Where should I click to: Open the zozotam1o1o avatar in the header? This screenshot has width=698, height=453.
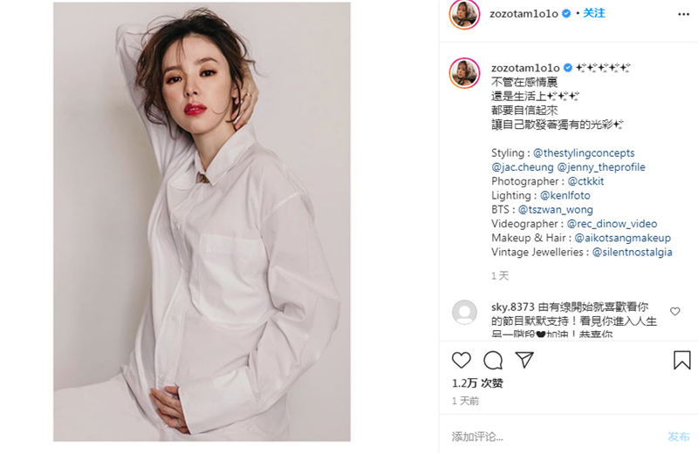[x=464, y=14]
